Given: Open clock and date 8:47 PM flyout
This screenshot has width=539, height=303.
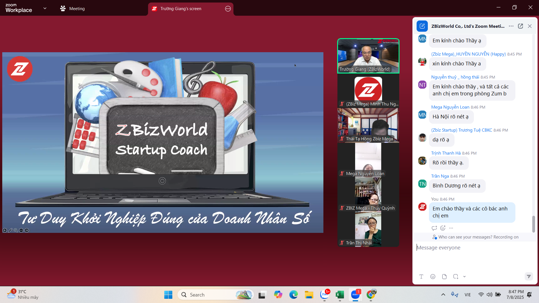Looking at the screenshot, I should [x=515, y=295].
